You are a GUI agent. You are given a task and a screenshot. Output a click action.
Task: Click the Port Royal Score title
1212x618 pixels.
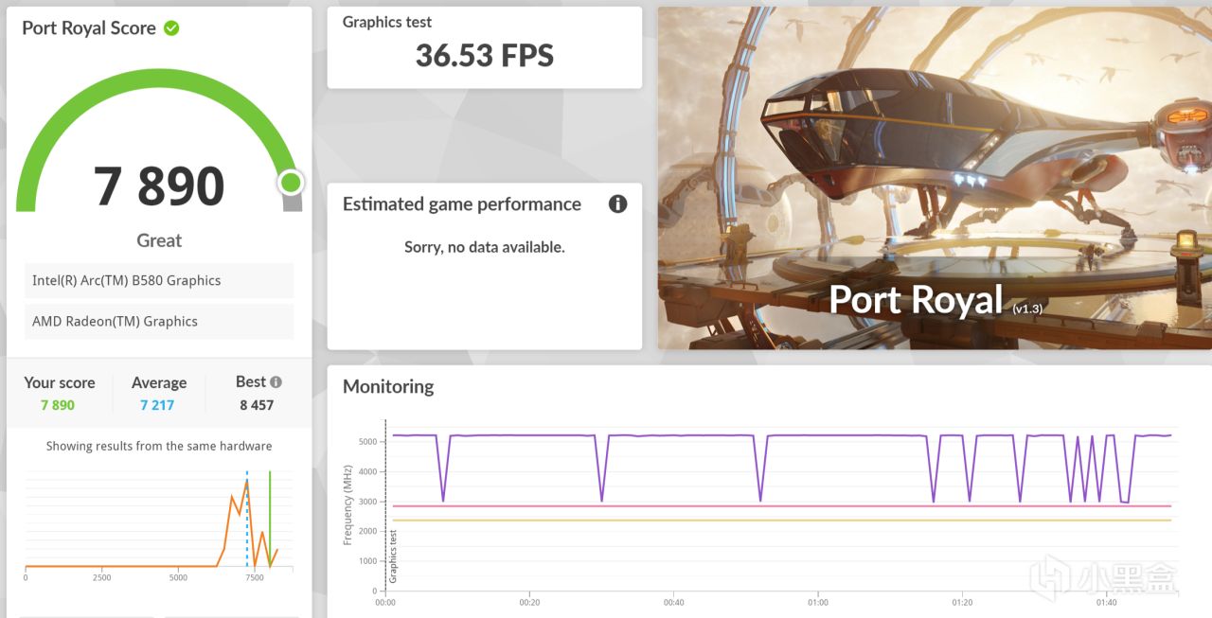tap(89, 27)
